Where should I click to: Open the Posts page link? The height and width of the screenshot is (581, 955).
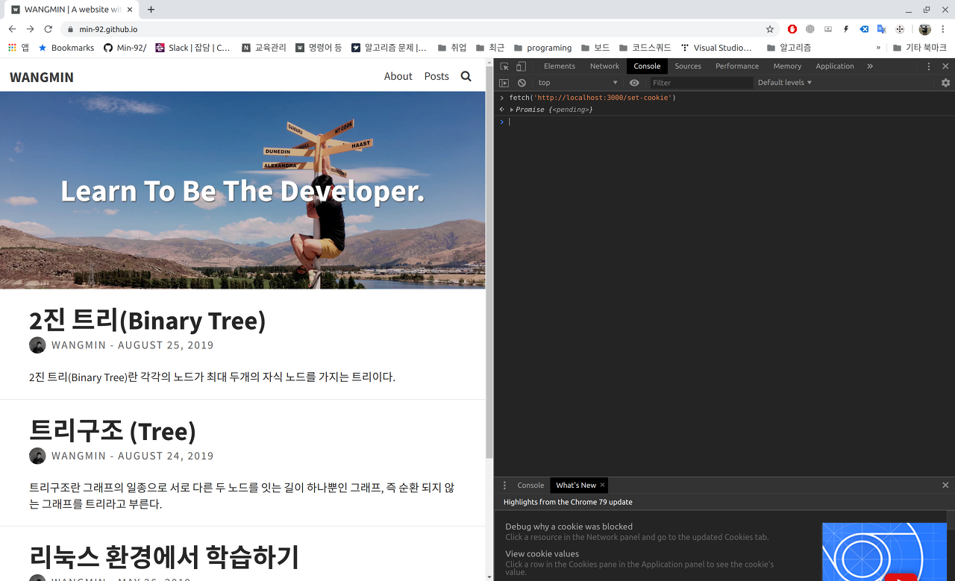pos(436,76)
